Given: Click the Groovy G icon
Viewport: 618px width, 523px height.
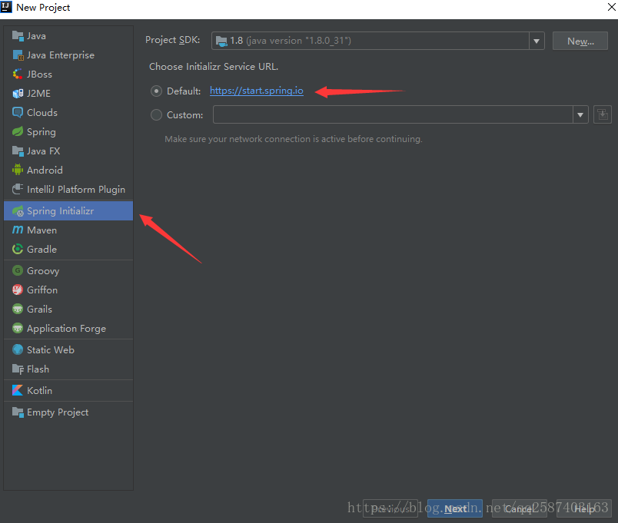Looking at the screenshot, I should coord(18,270).
